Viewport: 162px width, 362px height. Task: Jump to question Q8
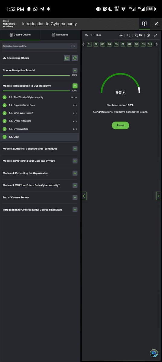136,44
